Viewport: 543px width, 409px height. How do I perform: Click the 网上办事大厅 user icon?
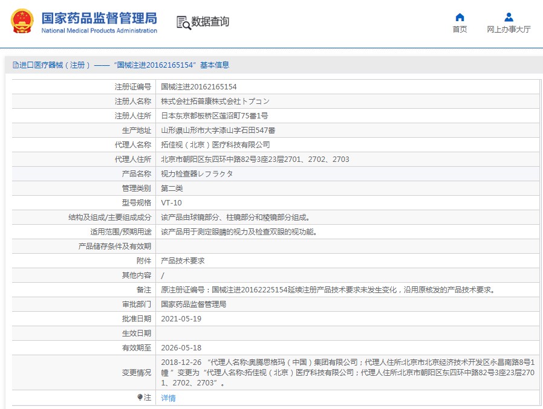click(509, 17)
